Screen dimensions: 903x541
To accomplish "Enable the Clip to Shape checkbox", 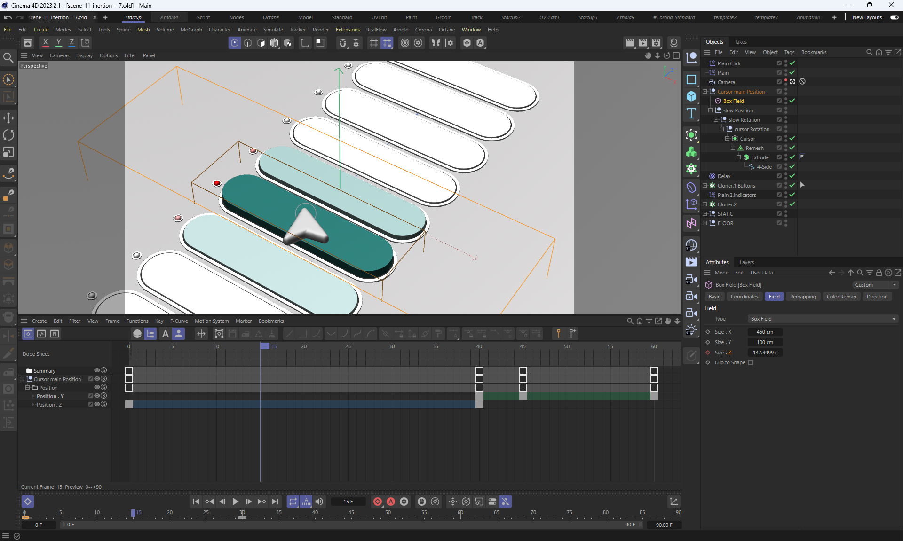I will [x=751, y=362].
